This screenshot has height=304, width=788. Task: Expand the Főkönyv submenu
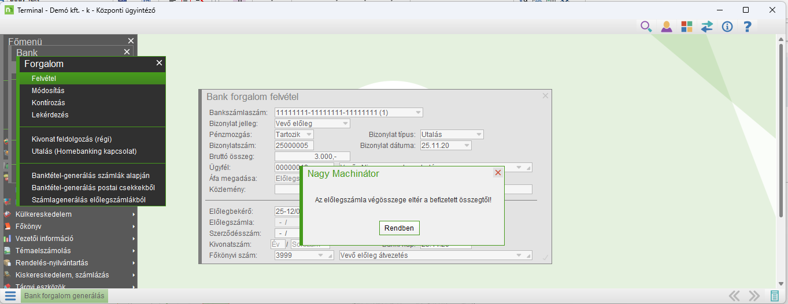click(134, 227)
